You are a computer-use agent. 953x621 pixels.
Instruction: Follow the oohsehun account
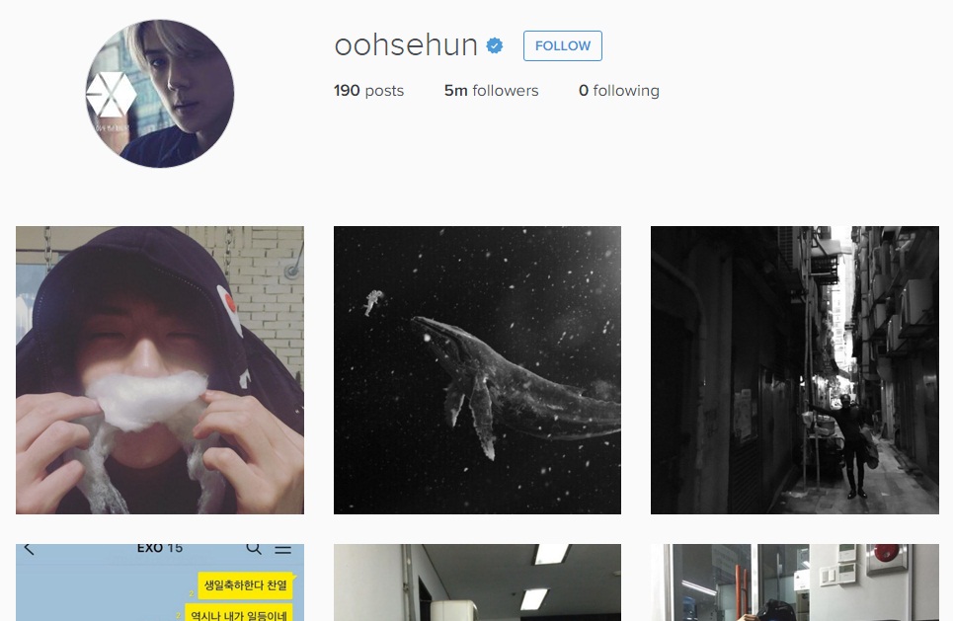pos(563,45)
